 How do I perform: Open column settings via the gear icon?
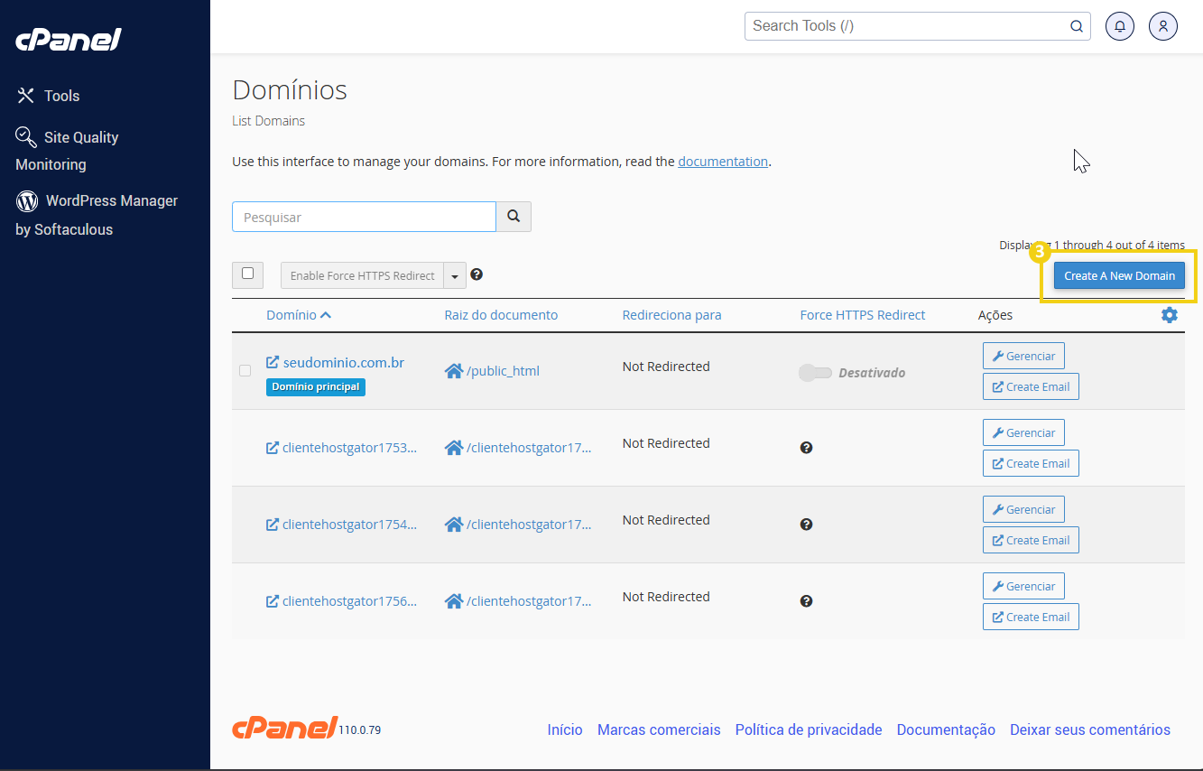(1169, 314)
